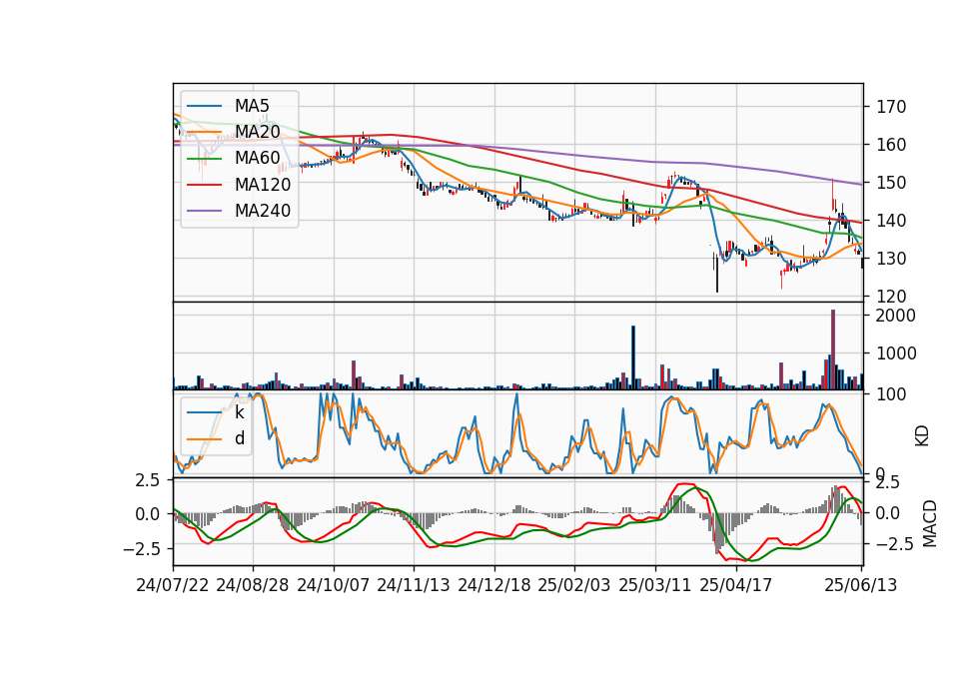959x689 pixels.
Task: Click the 160 price axis label
Action: (891, 145)
